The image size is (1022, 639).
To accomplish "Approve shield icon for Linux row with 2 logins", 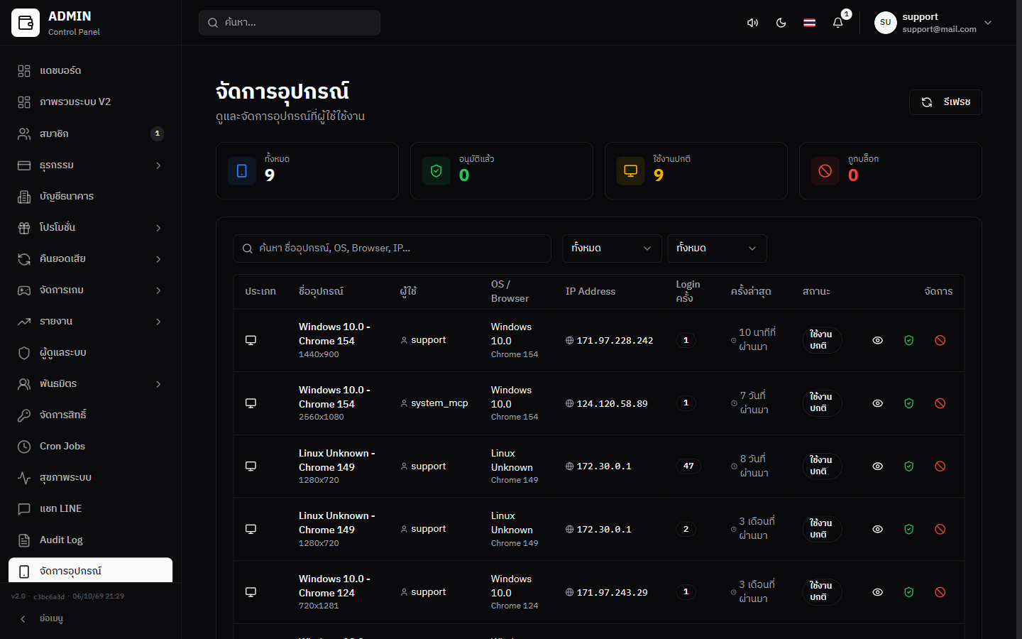I will pos(908,529).
